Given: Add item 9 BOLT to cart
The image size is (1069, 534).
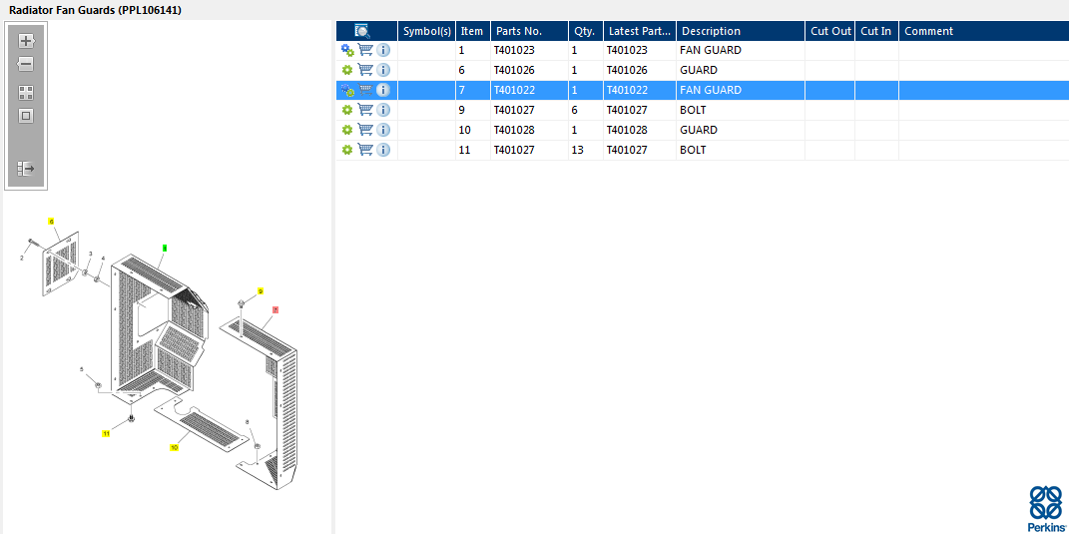Looking at the screenshot, I should click(x=365, y=109).
